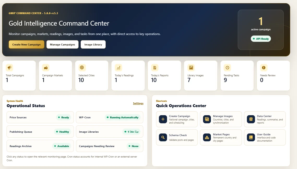This screenshot has height=169, width=297.
Task: Click the active campaign counter
Action: pos(261,21)
